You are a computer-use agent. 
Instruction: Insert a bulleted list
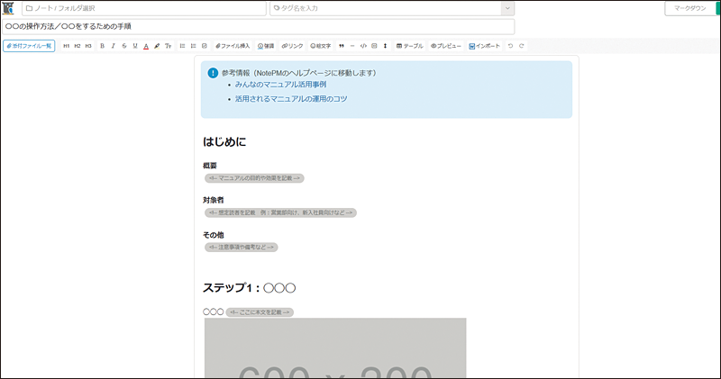point(183,45)
